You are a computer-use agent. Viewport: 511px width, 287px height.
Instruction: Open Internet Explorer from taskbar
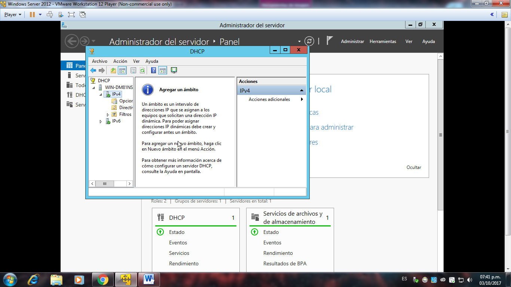34,279
